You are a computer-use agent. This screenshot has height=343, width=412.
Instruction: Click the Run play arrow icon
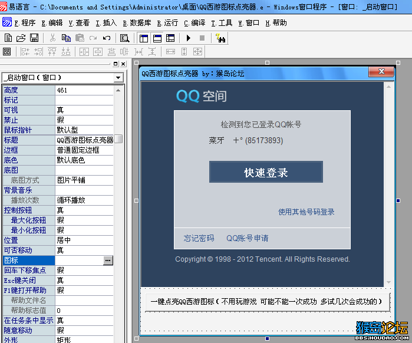coord(189,38)
